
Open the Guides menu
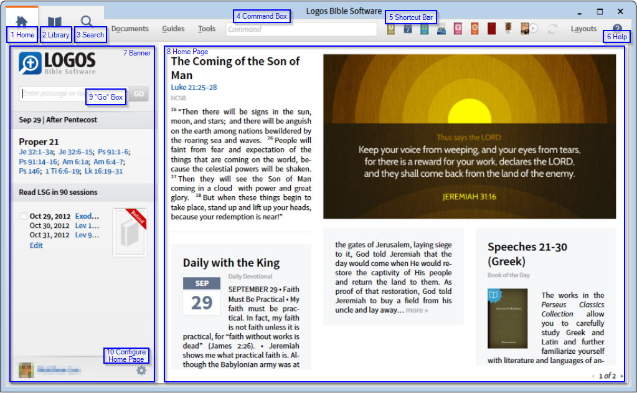coord(173,29)
